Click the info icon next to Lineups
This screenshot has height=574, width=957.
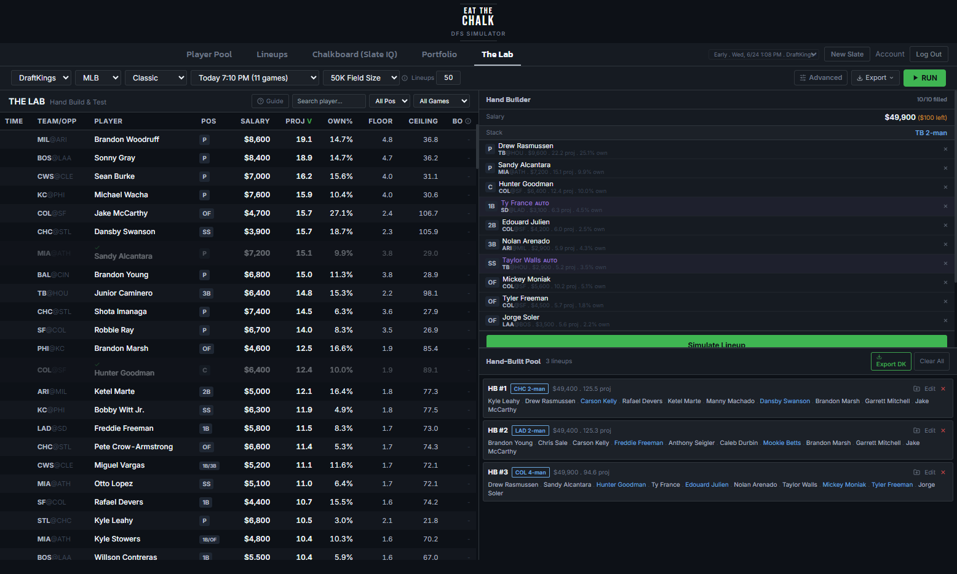[405, 78]
